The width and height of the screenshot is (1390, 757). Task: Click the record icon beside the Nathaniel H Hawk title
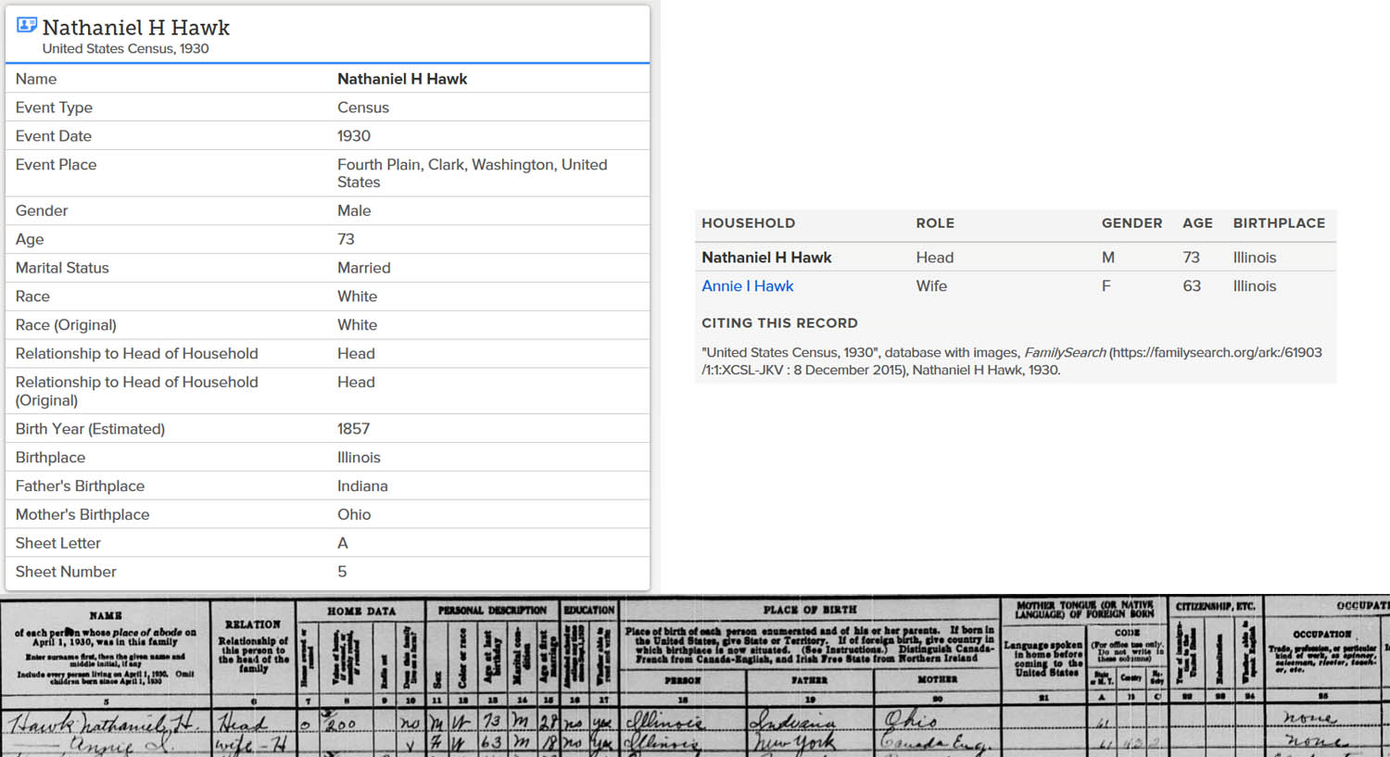27,26
